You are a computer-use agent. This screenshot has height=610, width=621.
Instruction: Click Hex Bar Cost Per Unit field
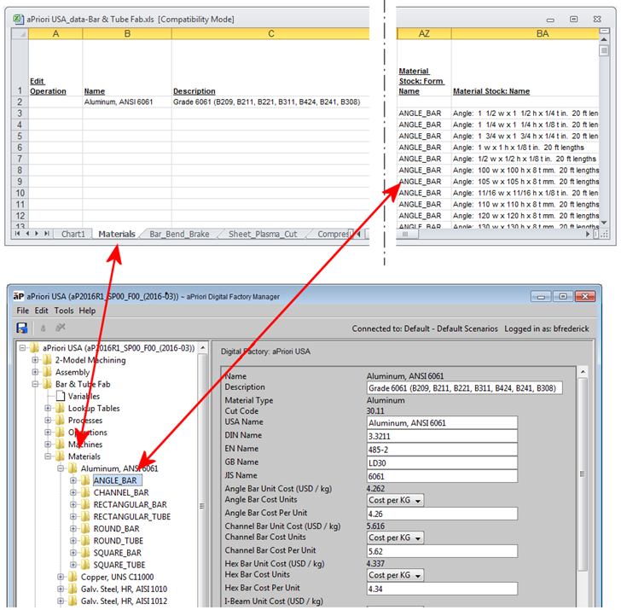click(x=442, y=589)
